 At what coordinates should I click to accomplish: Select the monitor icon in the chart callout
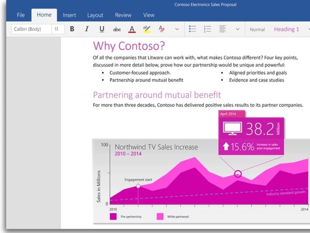232,129
